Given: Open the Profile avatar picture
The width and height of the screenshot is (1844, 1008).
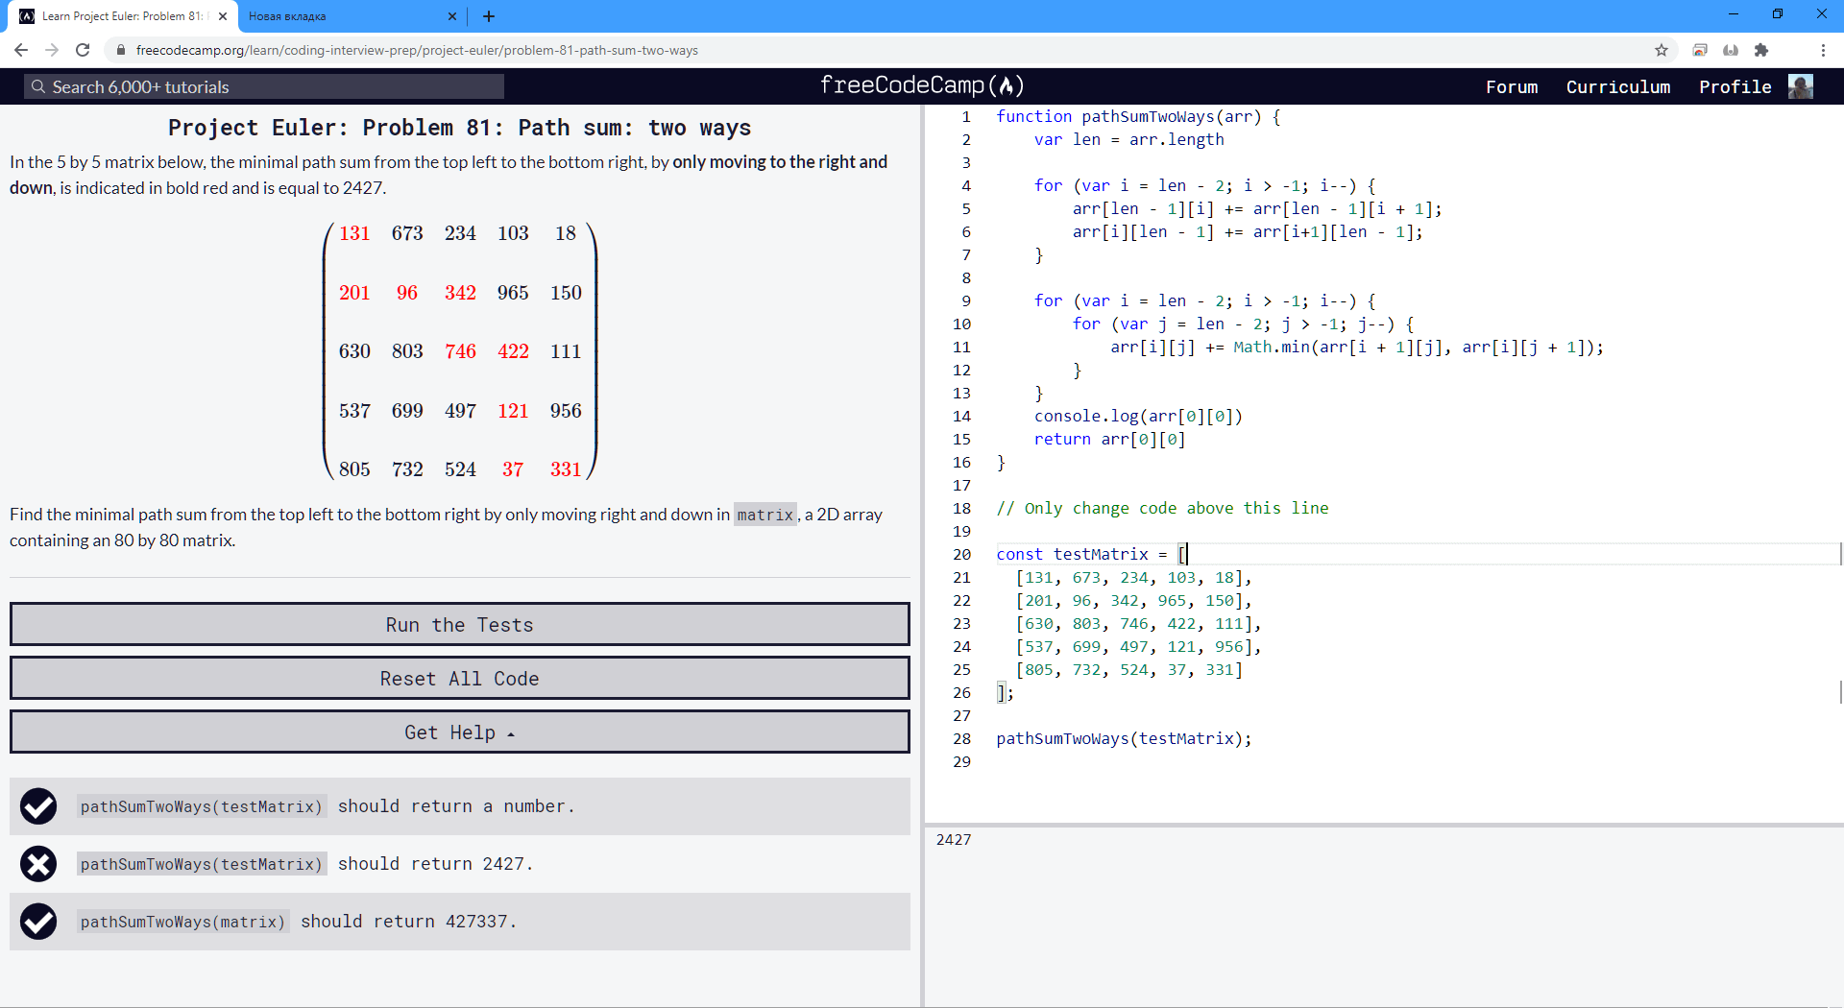Looking at the screenshot, I should point(1802,86).
